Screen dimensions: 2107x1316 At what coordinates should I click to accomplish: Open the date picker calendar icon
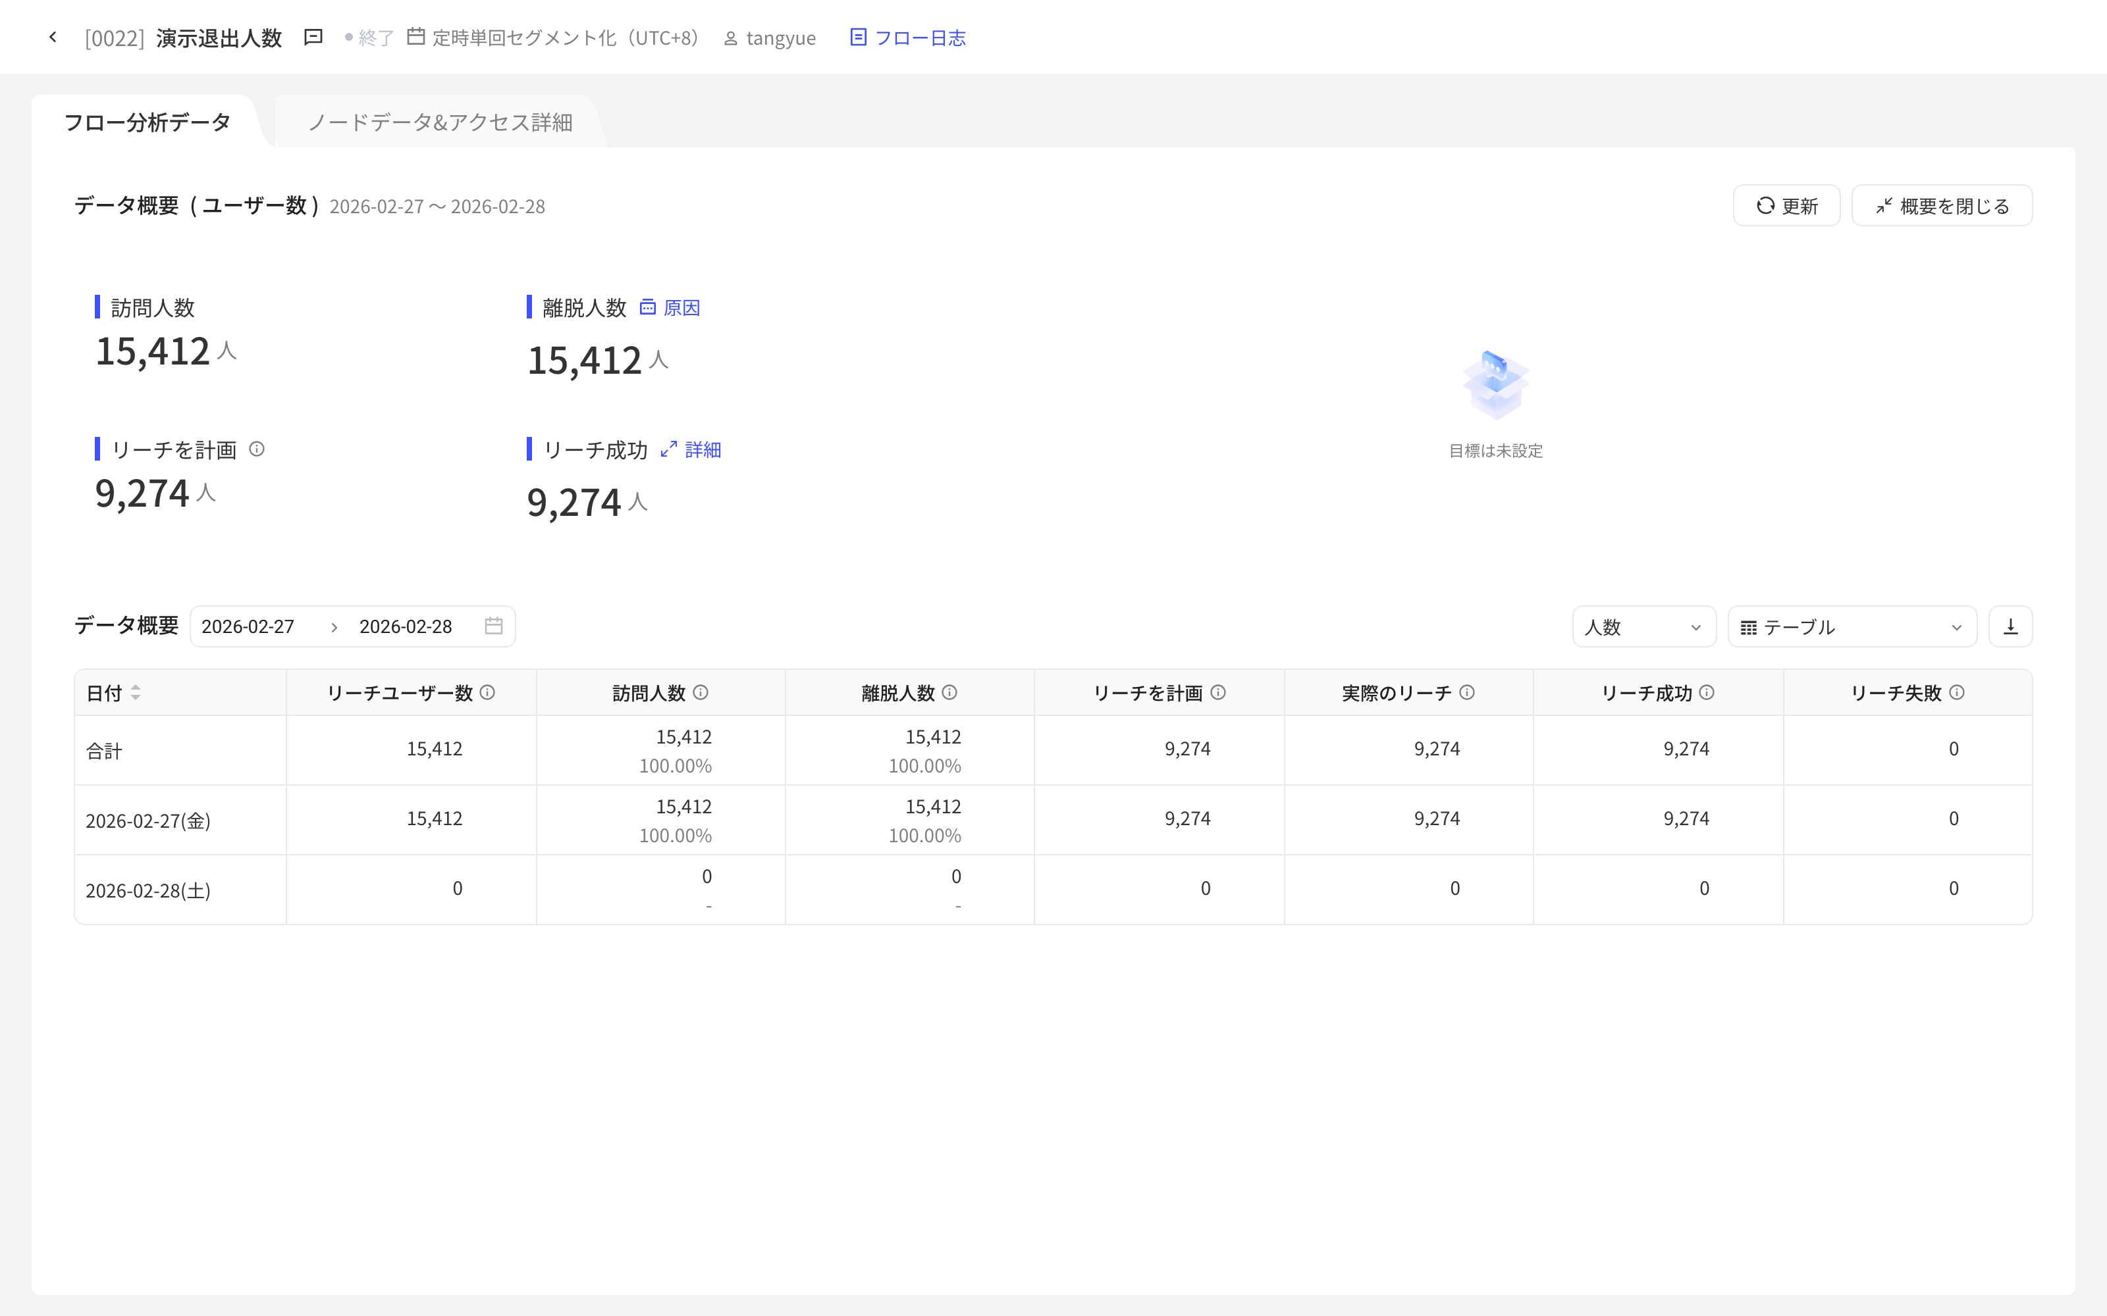click(494, 626)
